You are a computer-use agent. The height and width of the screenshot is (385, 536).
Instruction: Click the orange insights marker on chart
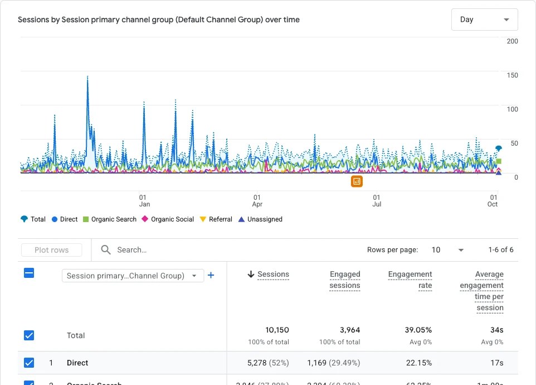(x=357, y=181)
